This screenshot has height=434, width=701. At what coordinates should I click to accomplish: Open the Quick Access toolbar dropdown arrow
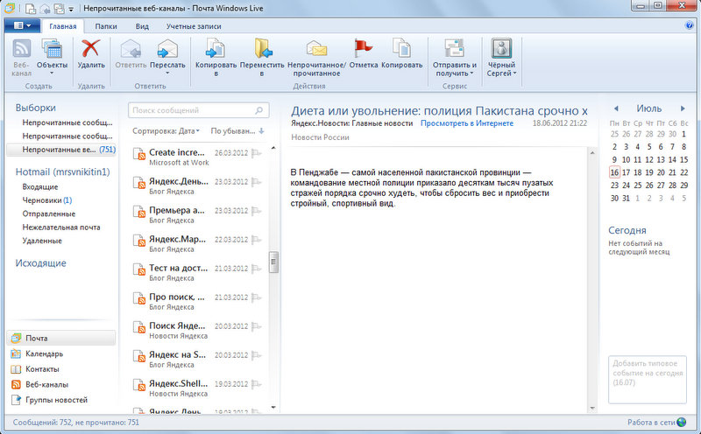pyautogui.click(x=71, y=9)
